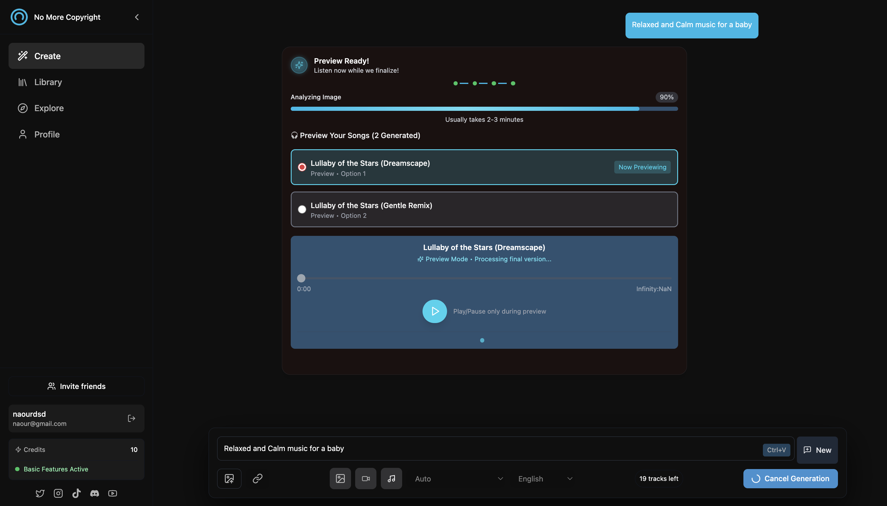Switch to the image generation mode icon
The height and width of the screenshot is (506, 887).
coord(340,478)
